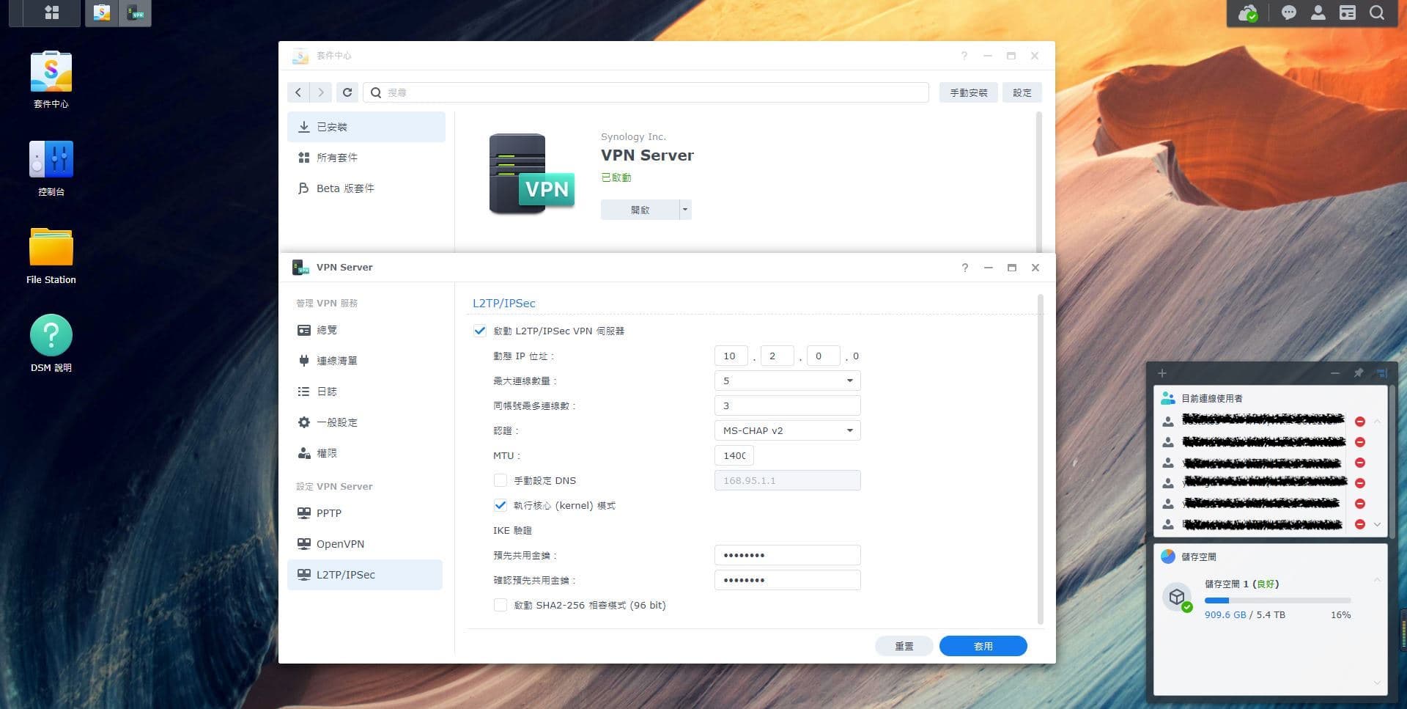Viewport: 1407px width, 709px height.
Task: Click confirm pre-shared key field
Action: click(x=787, y=580)
